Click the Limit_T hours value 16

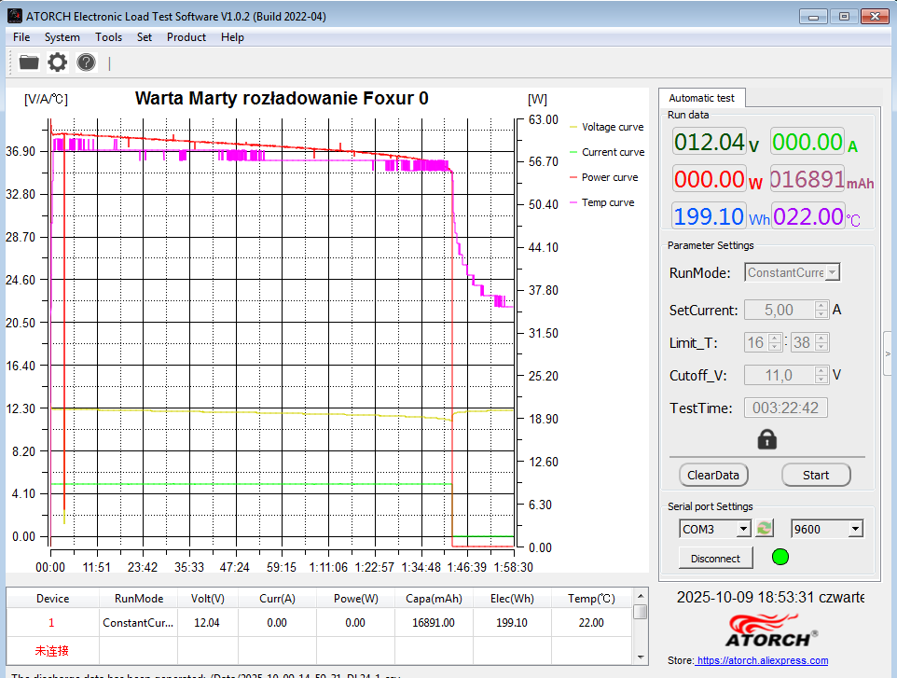coord(755,342)
